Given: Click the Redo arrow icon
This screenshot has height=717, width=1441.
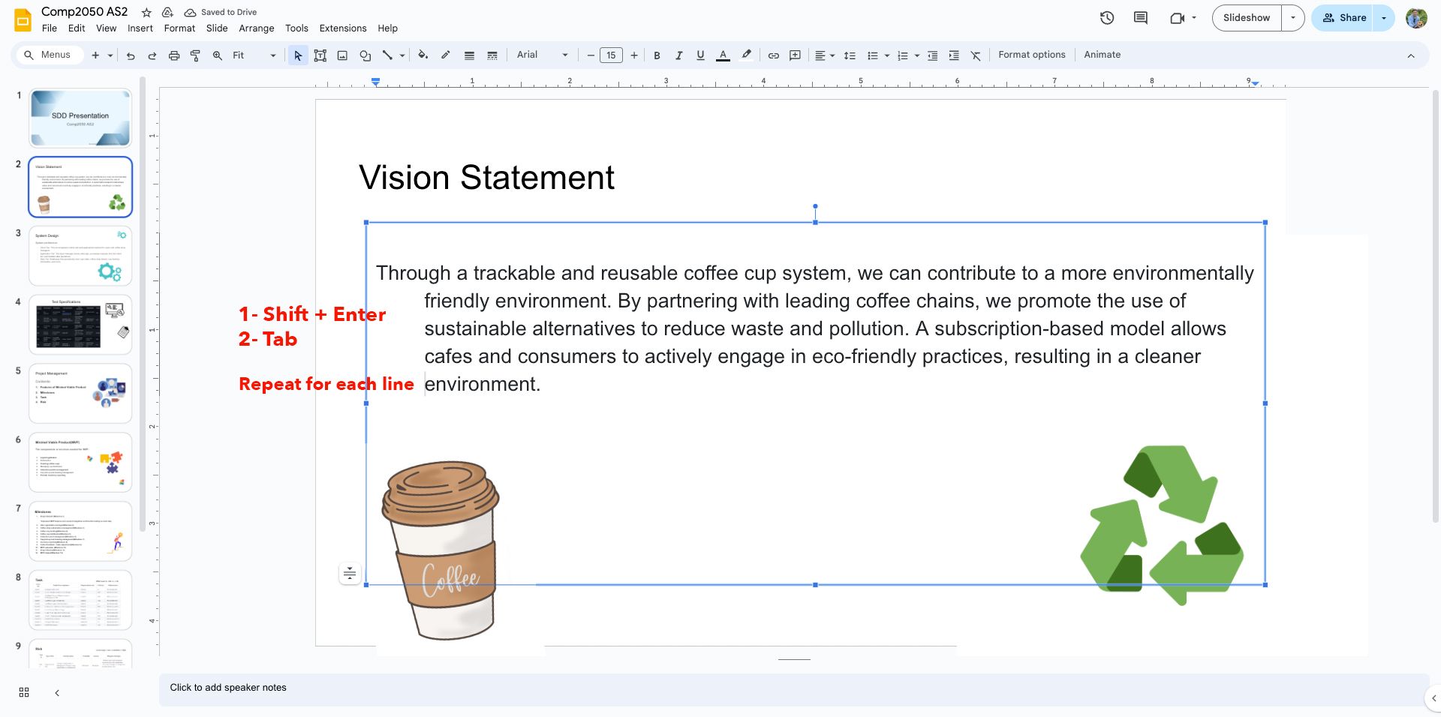Looking at the screenshot, I should 152,55.
